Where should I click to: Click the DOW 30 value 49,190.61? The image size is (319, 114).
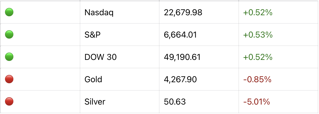(x=182, y=57)
